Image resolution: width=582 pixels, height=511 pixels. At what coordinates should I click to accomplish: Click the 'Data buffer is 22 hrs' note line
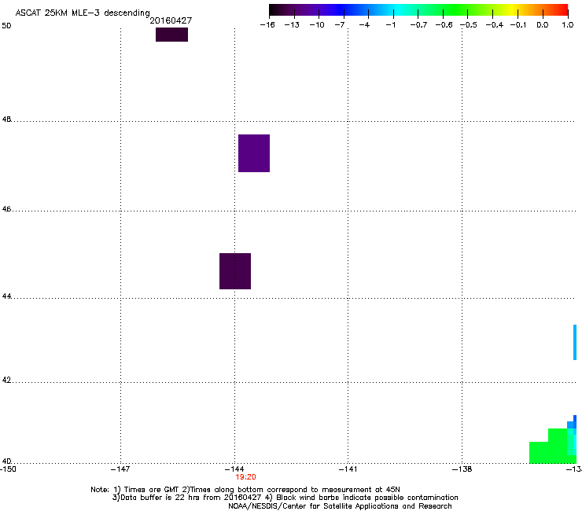click(x=285, y=498)
